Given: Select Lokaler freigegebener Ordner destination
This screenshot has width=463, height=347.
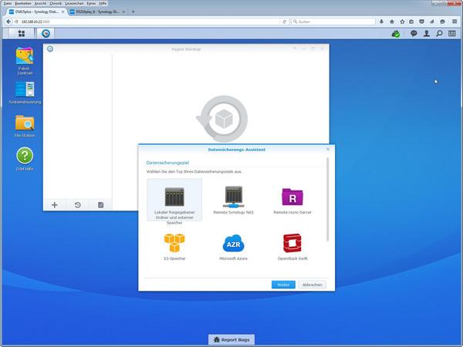Looking at the screenshot, I should click(174, 200).
